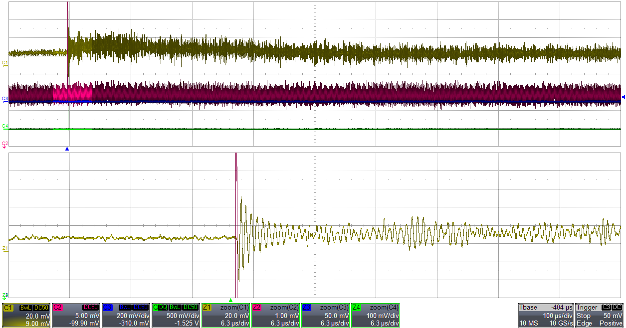Viewport: 626px width, 328px height.
Task: Select the Z4 zoom(C4) descriptor box
Action: click(x=375, y=316)
